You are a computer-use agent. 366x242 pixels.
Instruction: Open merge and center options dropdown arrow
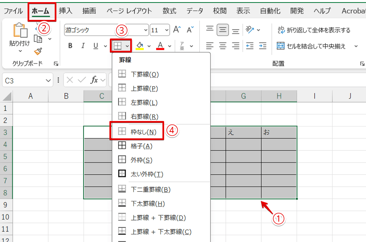click(x=356, y=46)
